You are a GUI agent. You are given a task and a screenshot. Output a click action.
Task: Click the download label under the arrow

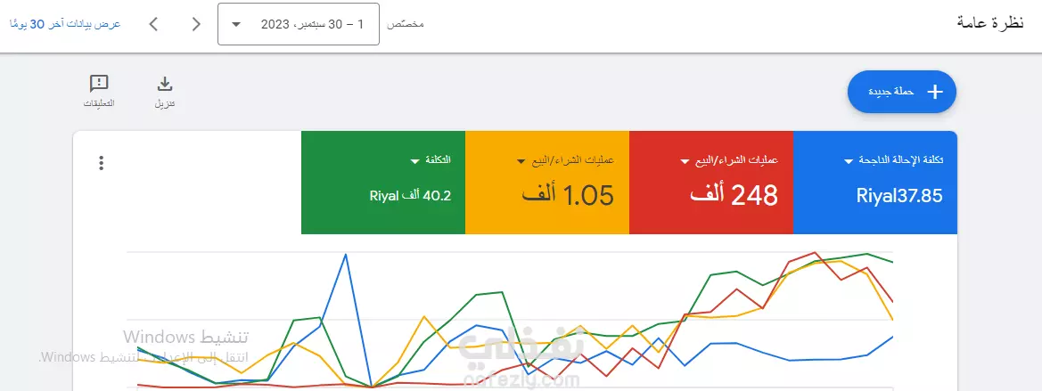(x=165, y=104)
